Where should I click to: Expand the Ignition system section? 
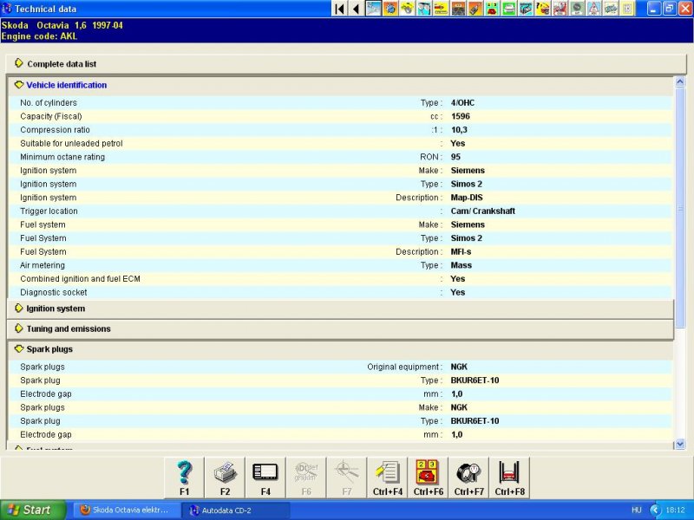[340, 309]
